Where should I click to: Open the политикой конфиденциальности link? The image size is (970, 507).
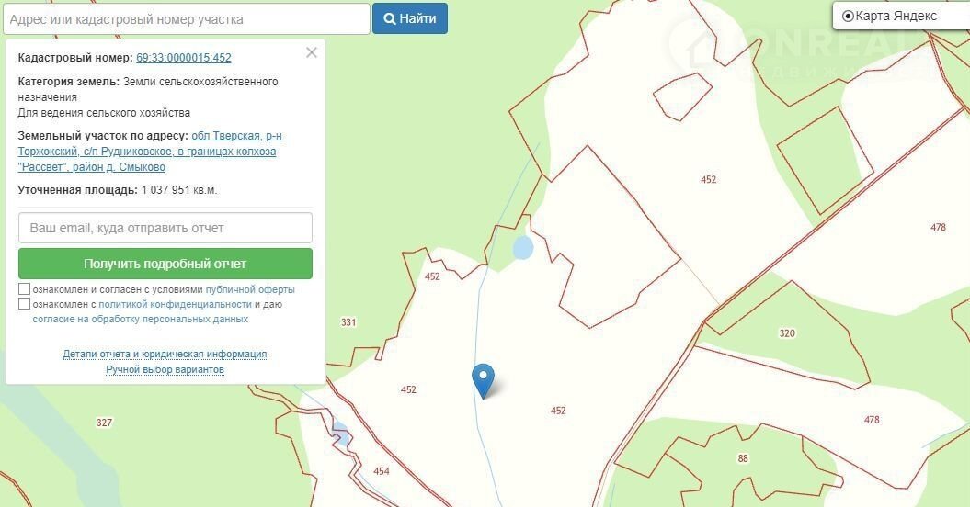coord(175,304)
